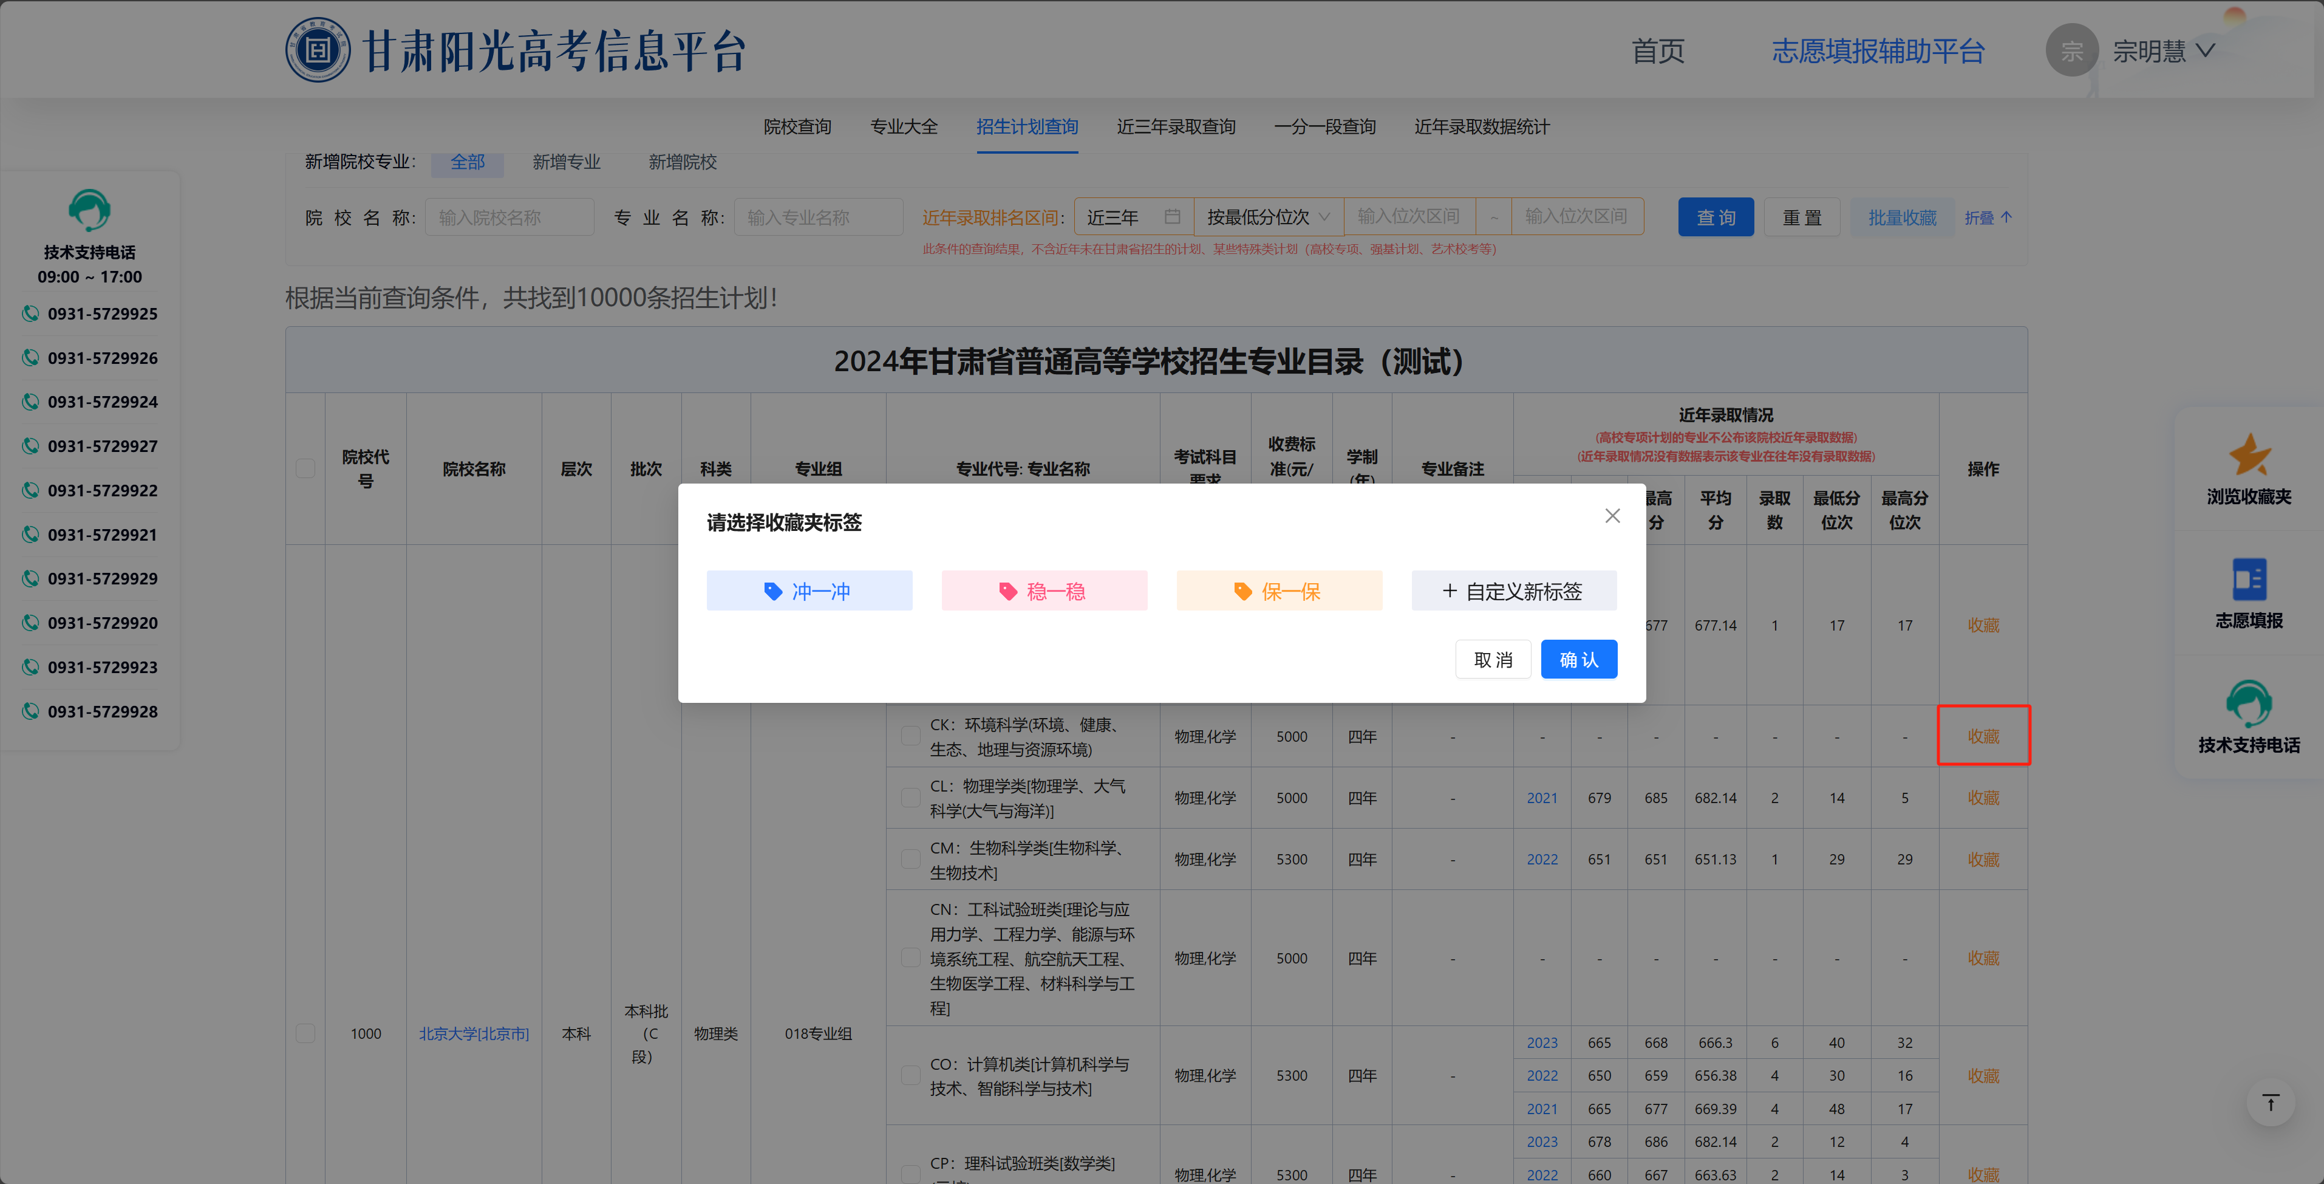
Task: Select the pink 稳一稳 tag
Action: (1044, 591)
